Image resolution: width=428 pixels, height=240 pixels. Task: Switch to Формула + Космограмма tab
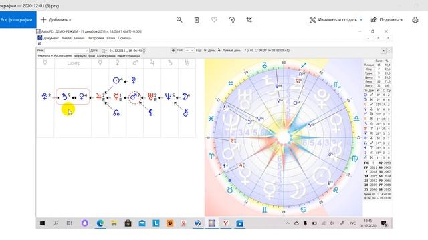[55, 56]
